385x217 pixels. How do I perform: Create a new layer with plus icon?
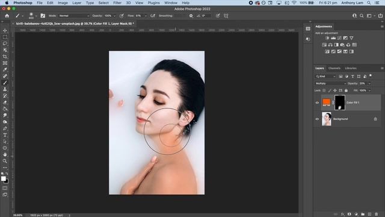click(x=369, y=215)
